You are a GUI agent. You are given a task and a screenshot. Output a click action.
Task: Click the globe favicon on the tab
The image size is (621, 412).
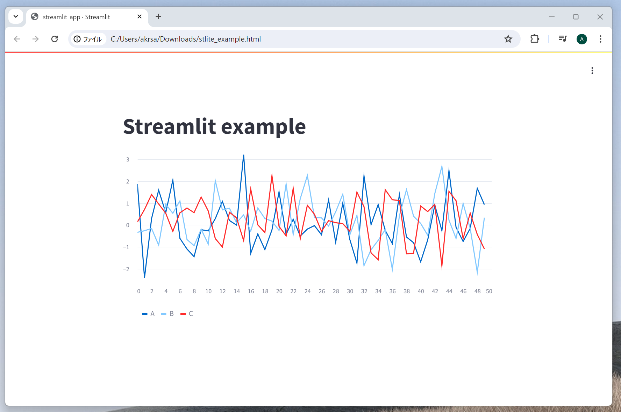pyautogui.click(x=34, y=16)
